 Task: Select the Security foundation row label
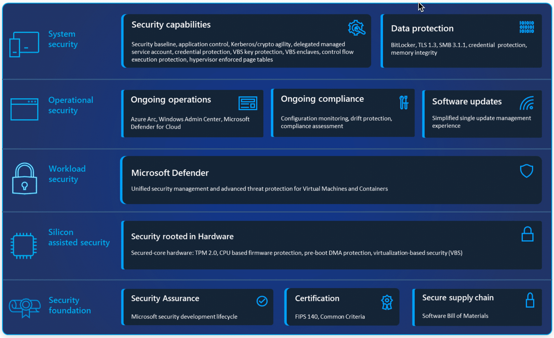69,305
